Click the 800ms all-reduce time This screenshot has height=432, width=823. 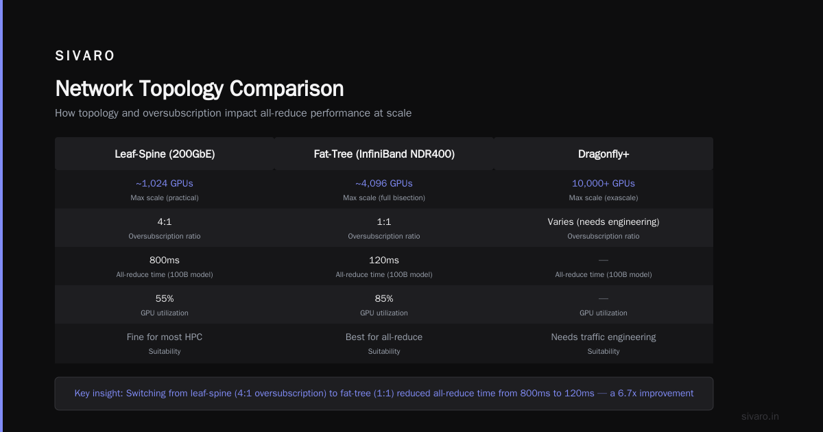click(165, 260)
